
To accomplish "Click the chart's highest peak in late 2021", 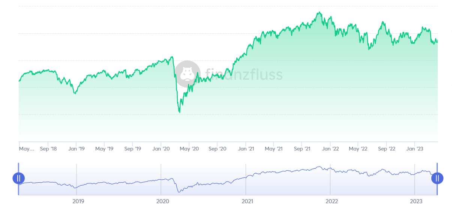I will [319, 12].
